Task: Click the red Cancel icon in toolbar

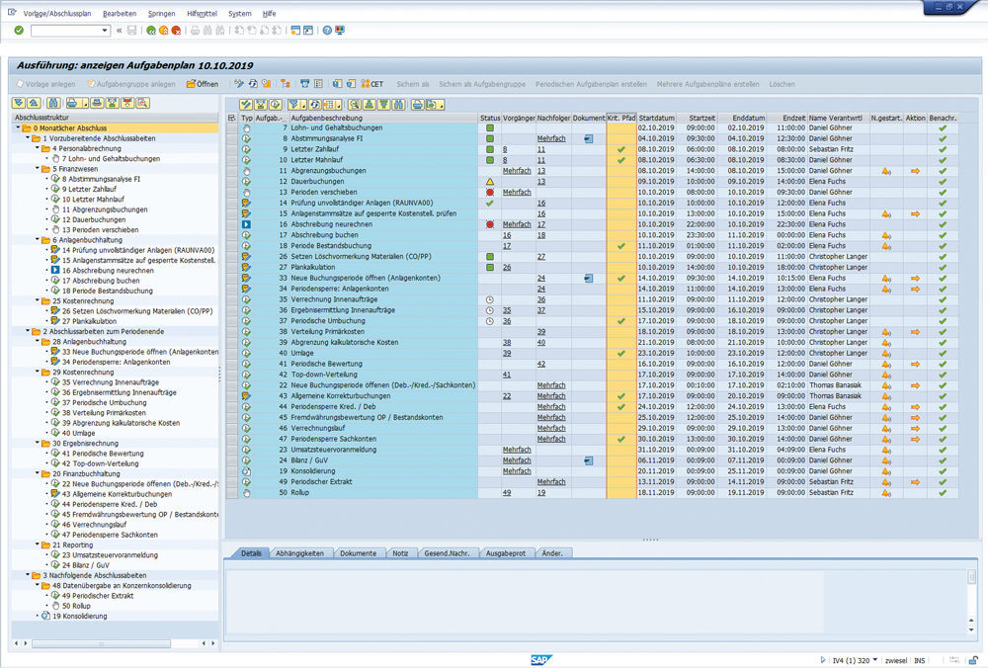Action: pyautogui.click(x=176, y=31)
